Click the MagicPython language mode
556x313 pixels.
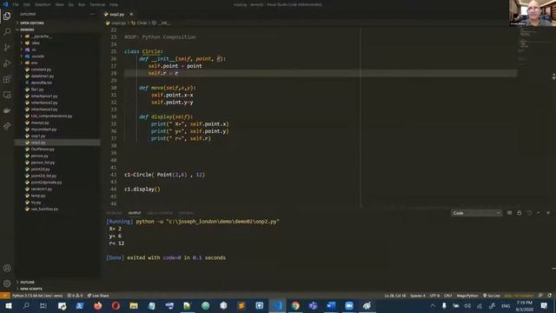[x=467, y=296]
